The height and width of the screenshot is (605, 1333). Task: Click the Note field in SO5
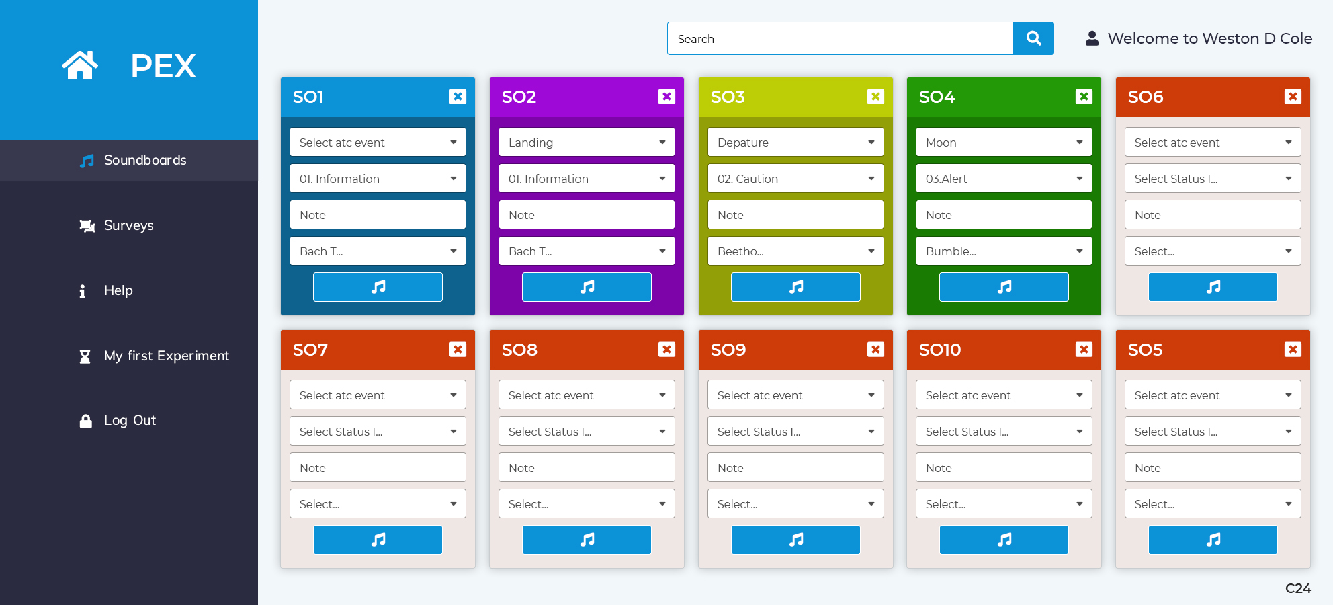[1212, 467]
